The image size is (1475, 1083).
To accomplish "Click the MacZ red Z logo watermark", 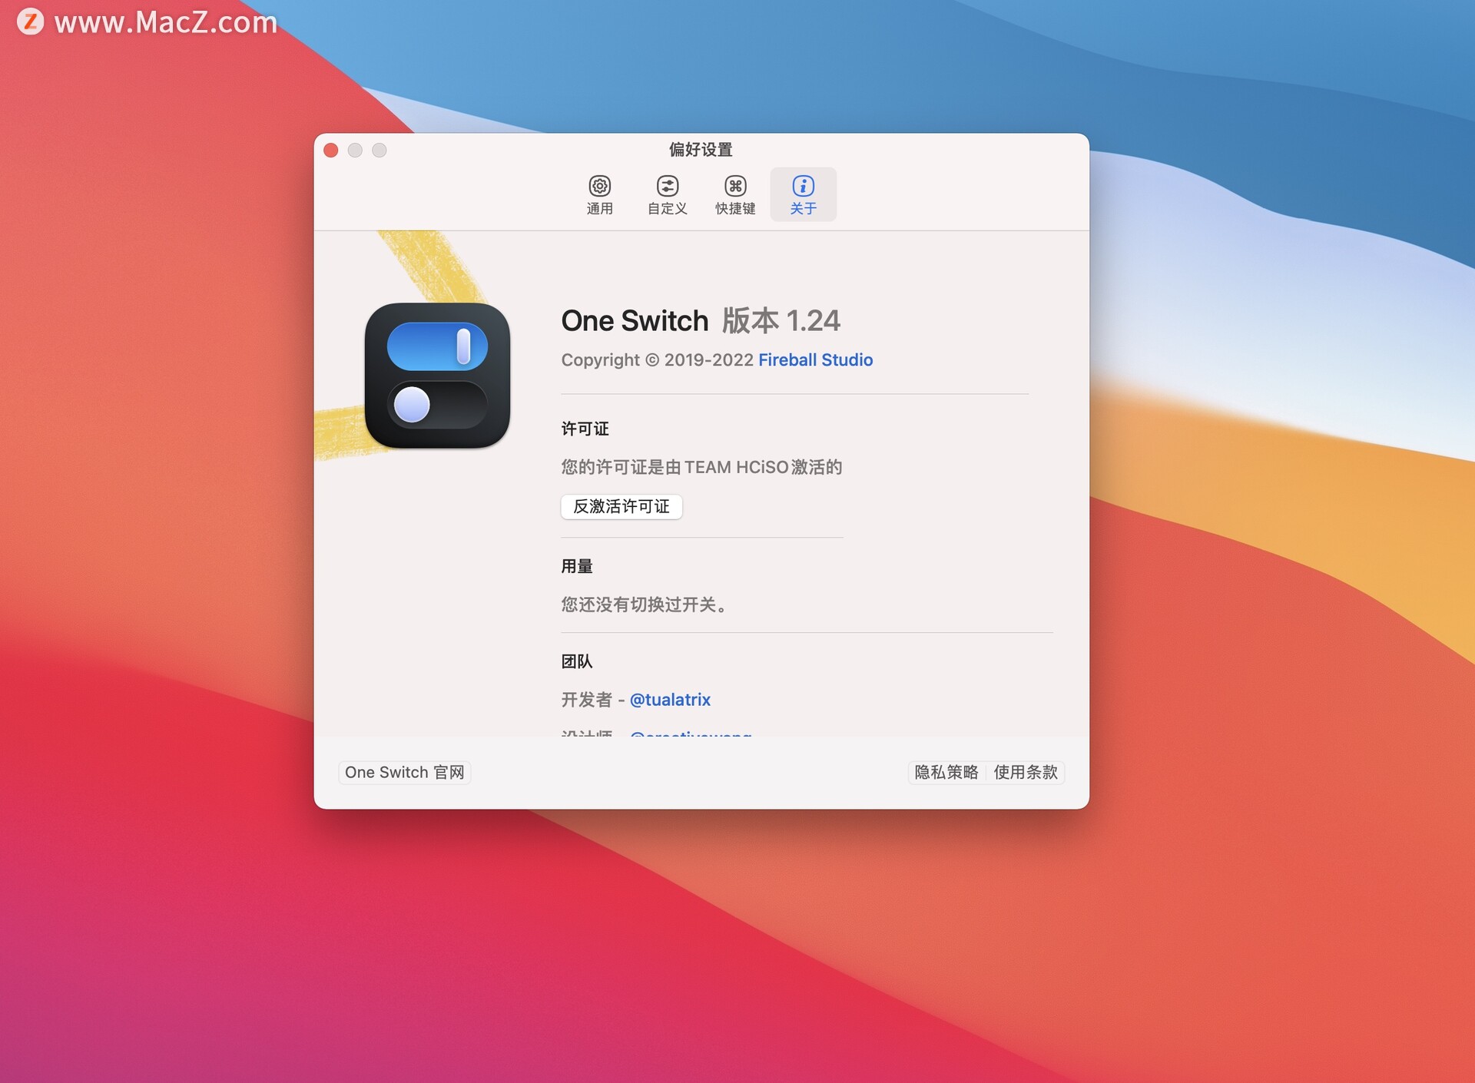I will click(x=30, y=21).
